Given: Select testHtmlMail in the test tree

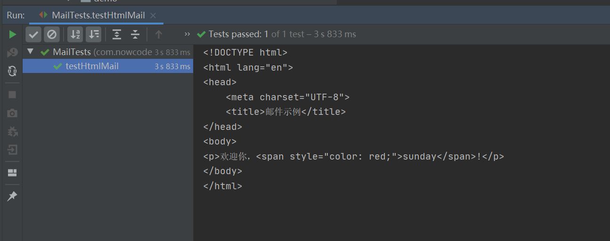Looking at the screenshot, I should click(x=92, y=66).
